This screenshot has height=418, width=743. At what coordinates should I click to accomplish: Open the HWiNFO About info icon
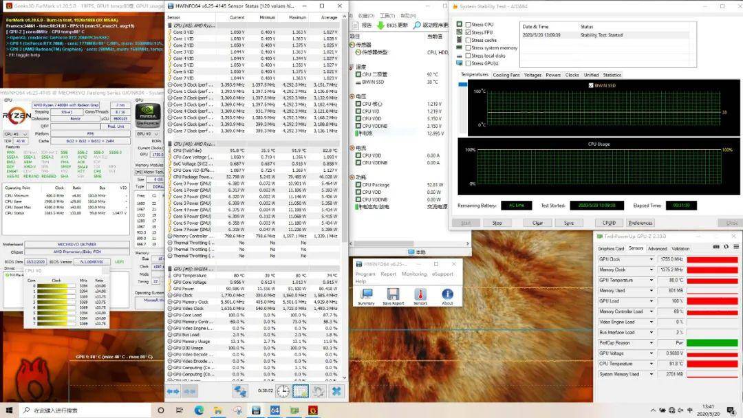pos(447,294)
